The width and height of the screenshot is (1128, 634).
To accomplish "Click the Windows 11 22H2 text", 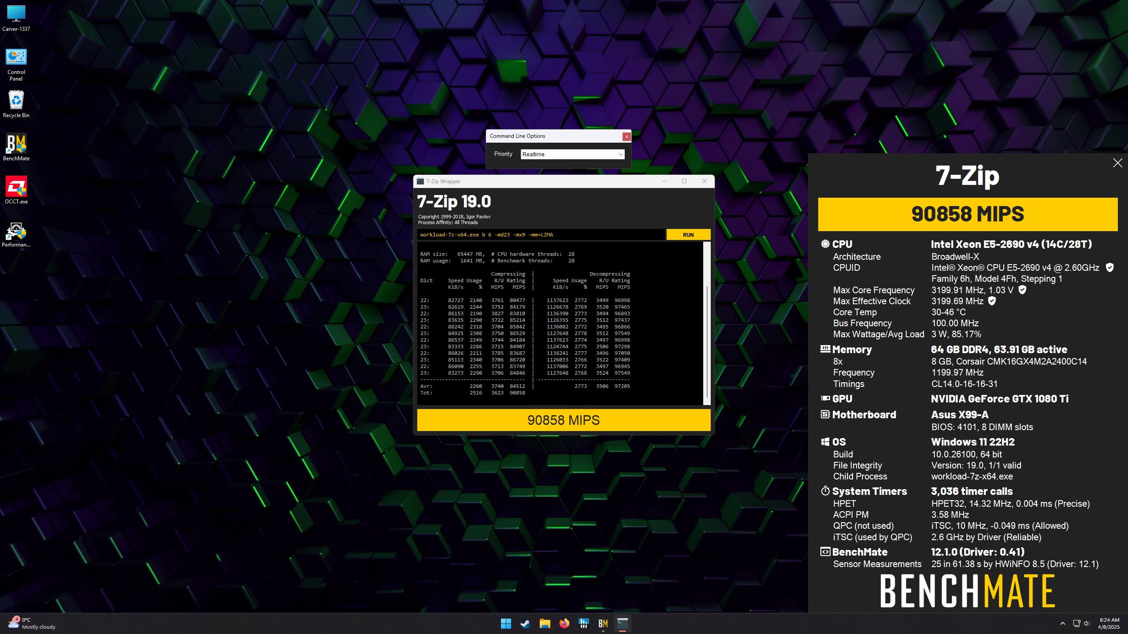I will 973,442.
